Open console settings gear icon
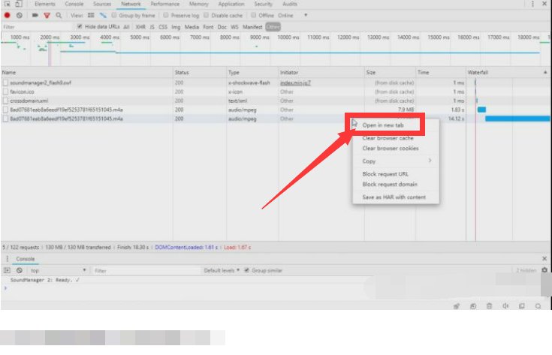 tap(544, 270)
